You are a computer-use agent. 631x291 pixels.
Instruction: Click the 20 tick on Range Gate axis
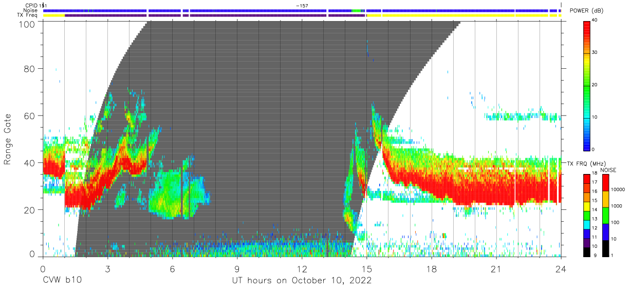pos(29,210)
